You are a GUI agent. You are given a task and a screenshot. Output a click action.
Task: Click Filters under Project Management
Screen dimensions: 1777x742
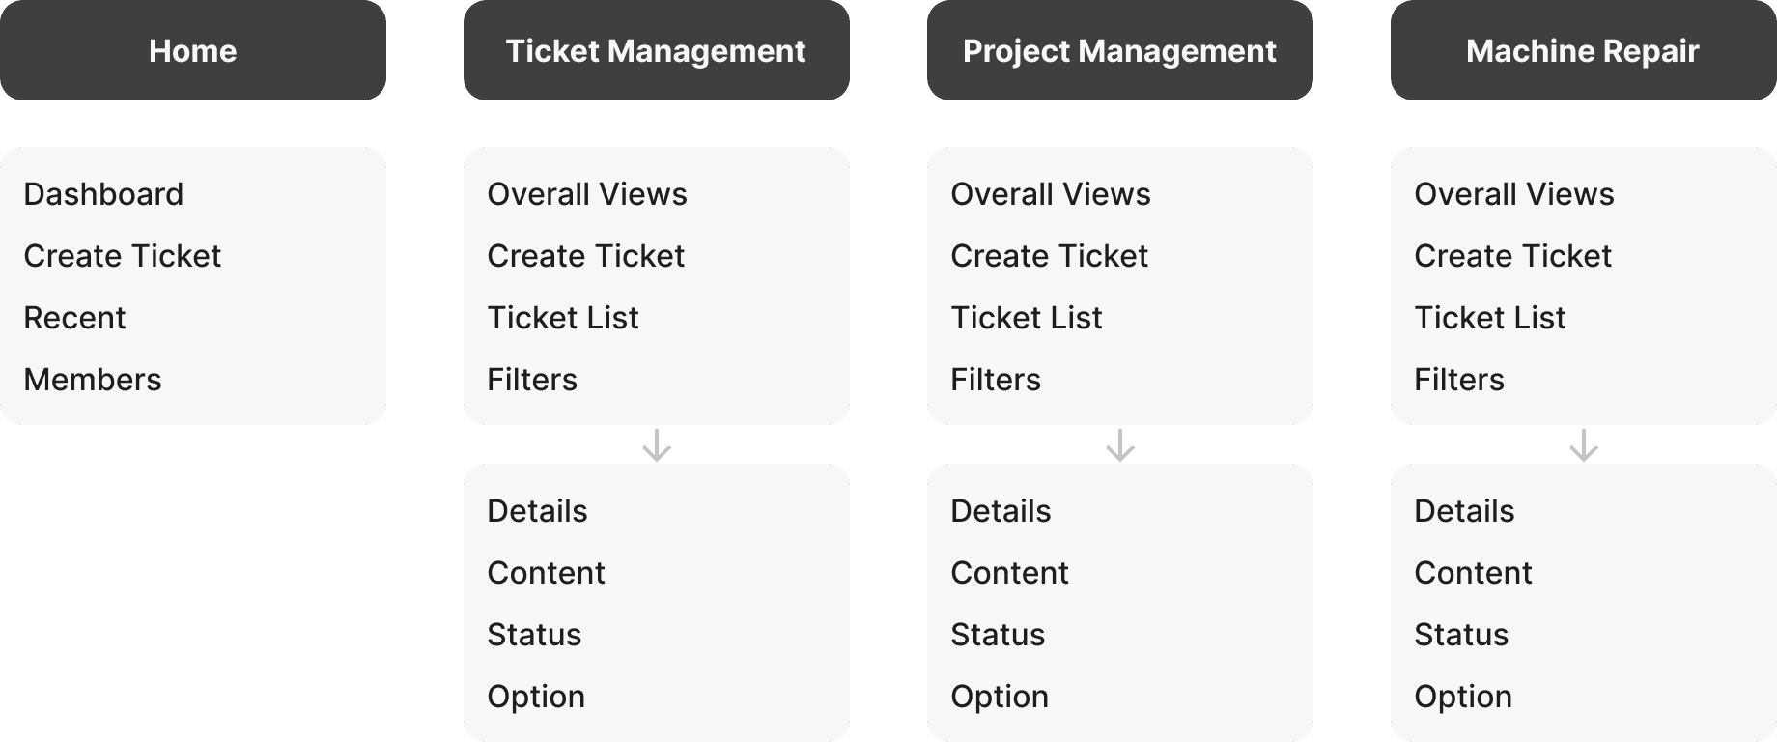[x=996, y=380]
